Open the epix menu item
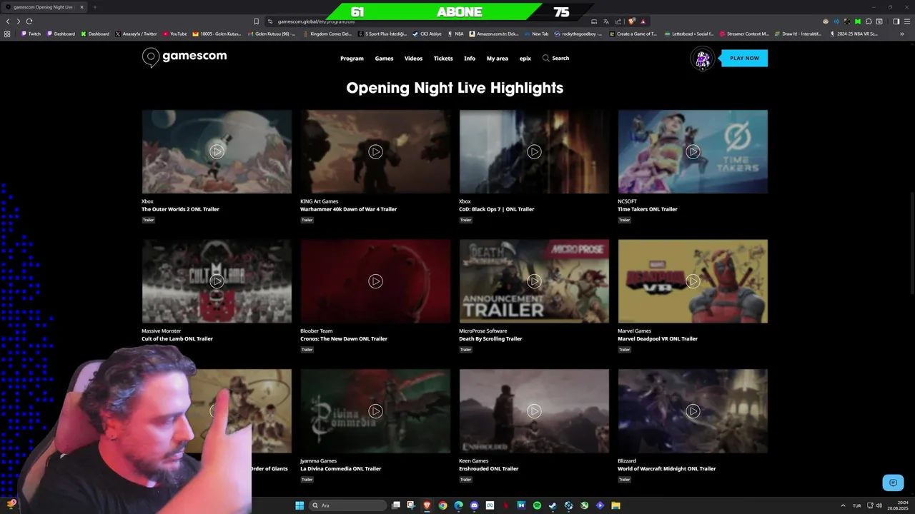915x514 pixels. (525, 59)
